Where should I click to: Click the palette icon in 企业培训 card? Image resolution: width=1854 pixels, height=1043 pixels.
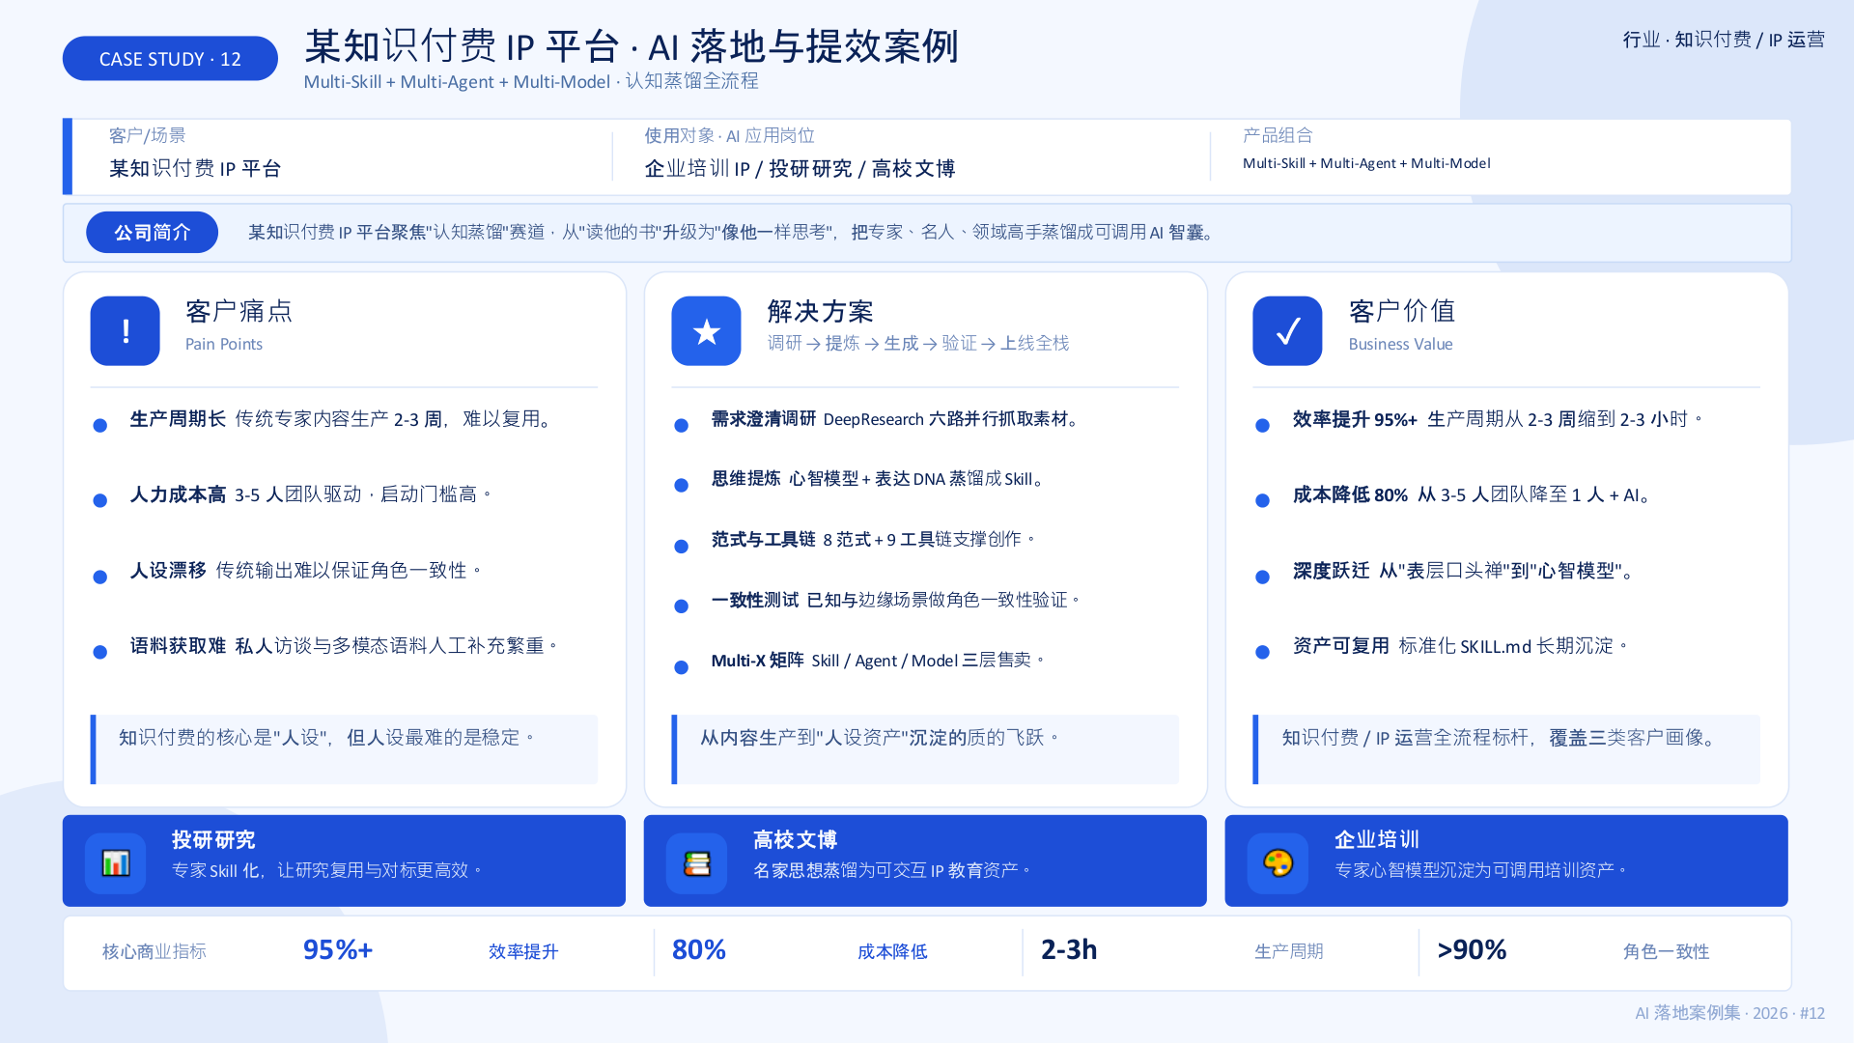1278,862
